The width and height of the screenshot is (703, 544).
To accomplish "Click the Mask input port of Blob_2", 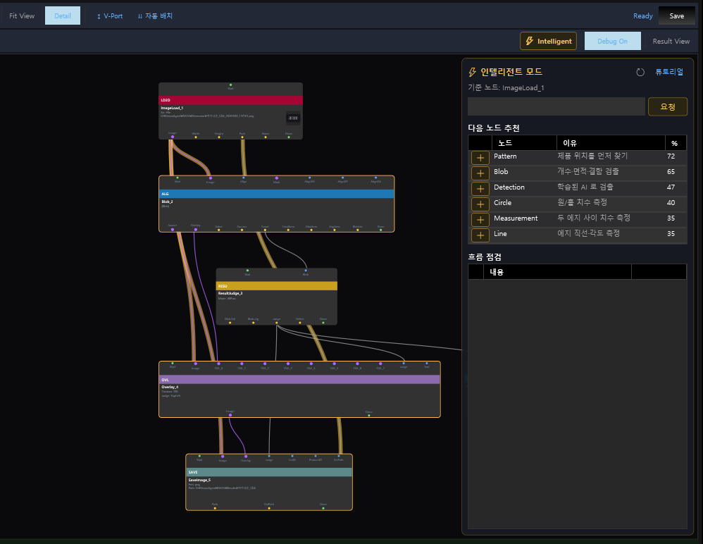I will tap(277, 178).
